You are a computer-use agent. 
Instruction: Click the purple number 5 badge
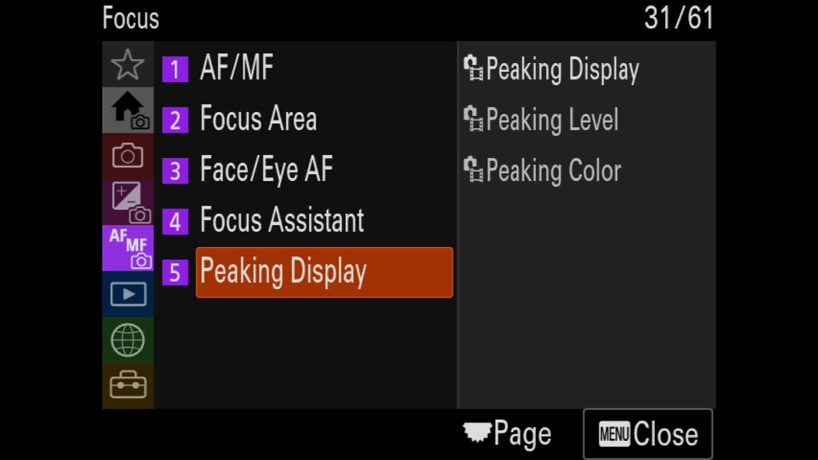175,272
